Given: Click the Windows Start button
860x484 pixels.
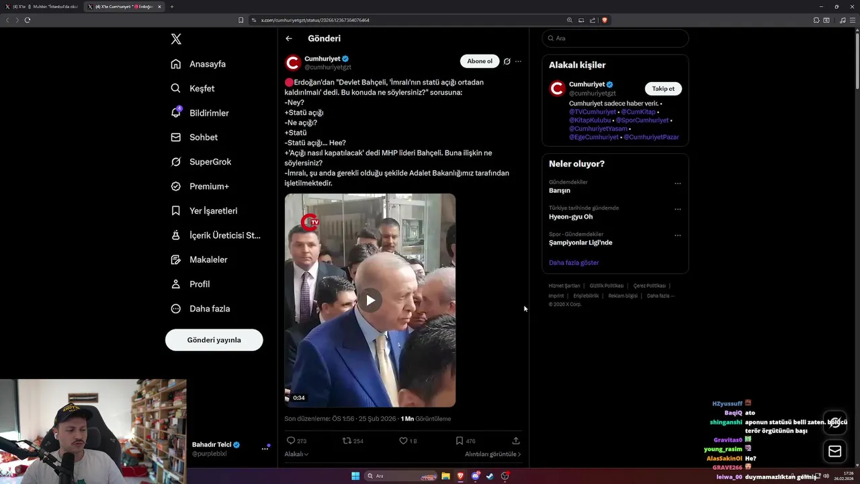Looking at the screenshot, I should [x=355, y=476].
